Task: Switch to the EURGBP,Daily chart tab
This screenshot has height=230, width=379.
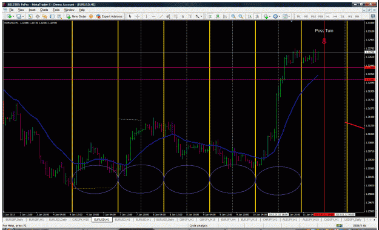Action: click(15, 220)
